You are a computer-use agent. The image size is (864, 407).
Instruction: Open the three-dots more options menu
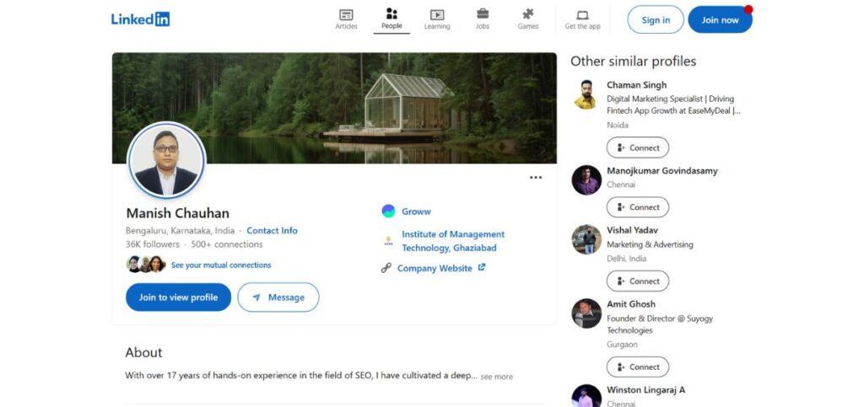[536, 178]
